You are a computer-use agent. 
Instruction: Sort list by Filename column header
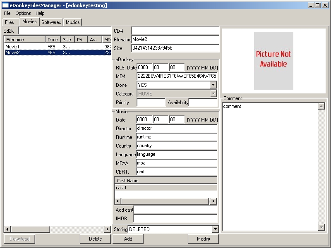click(24, 40)
